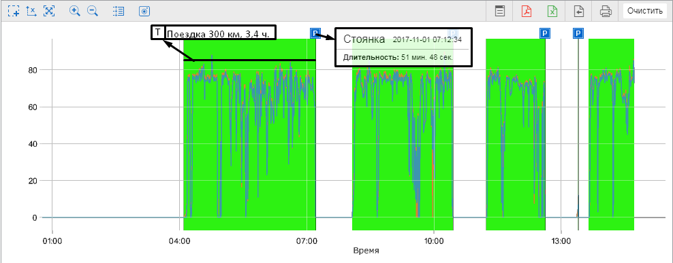Click the Очистить button
Image resolution: width=673 pixels, height=263 pixels.
[644, 11]
